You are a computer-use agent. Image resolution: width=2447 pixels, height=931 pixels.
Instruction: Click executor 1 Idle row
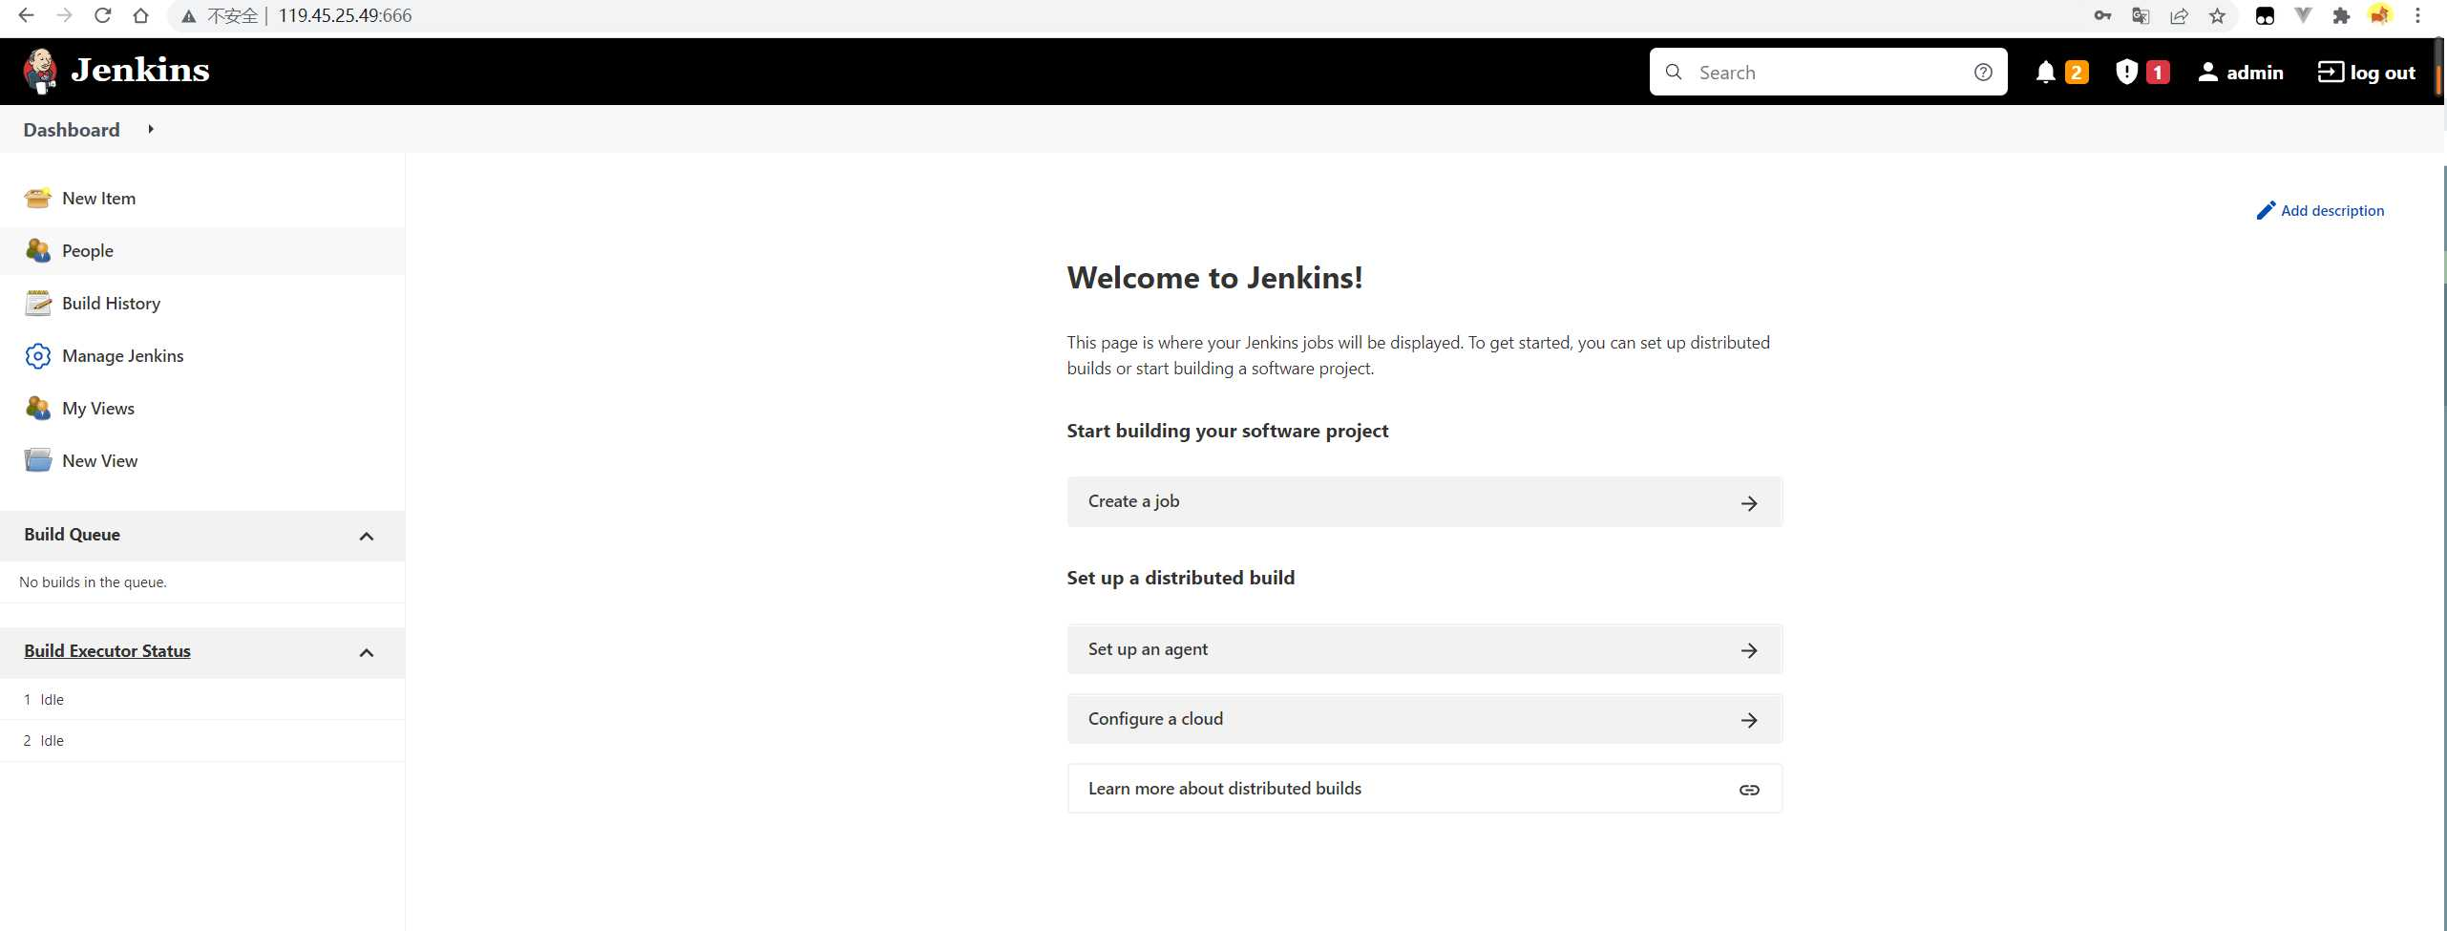coord(202,700)
